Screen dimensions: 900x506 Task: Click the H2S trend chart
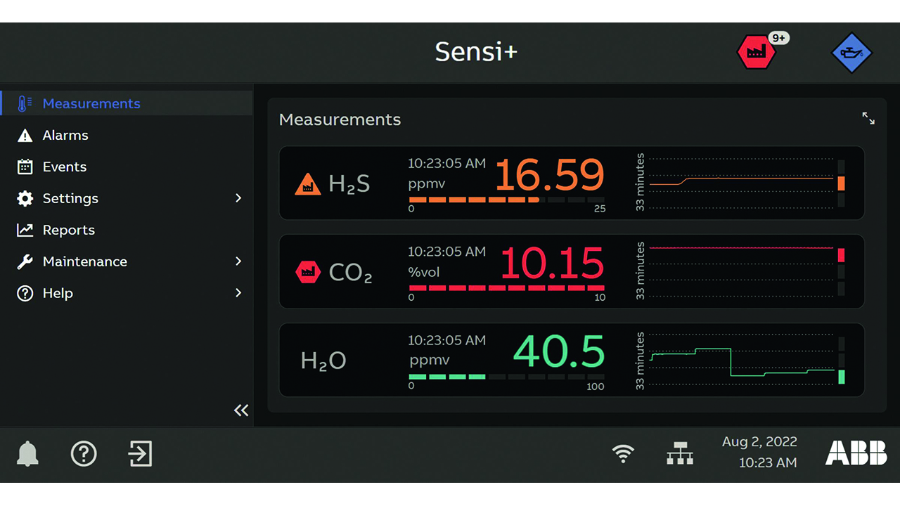[x=741, y=183]
